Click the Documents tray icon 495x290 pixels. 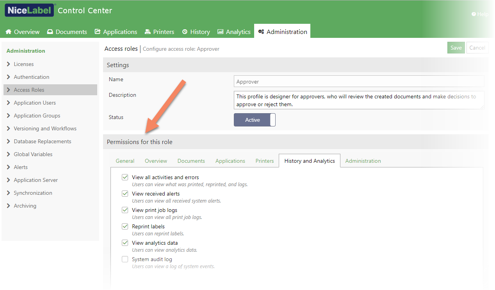50,32
